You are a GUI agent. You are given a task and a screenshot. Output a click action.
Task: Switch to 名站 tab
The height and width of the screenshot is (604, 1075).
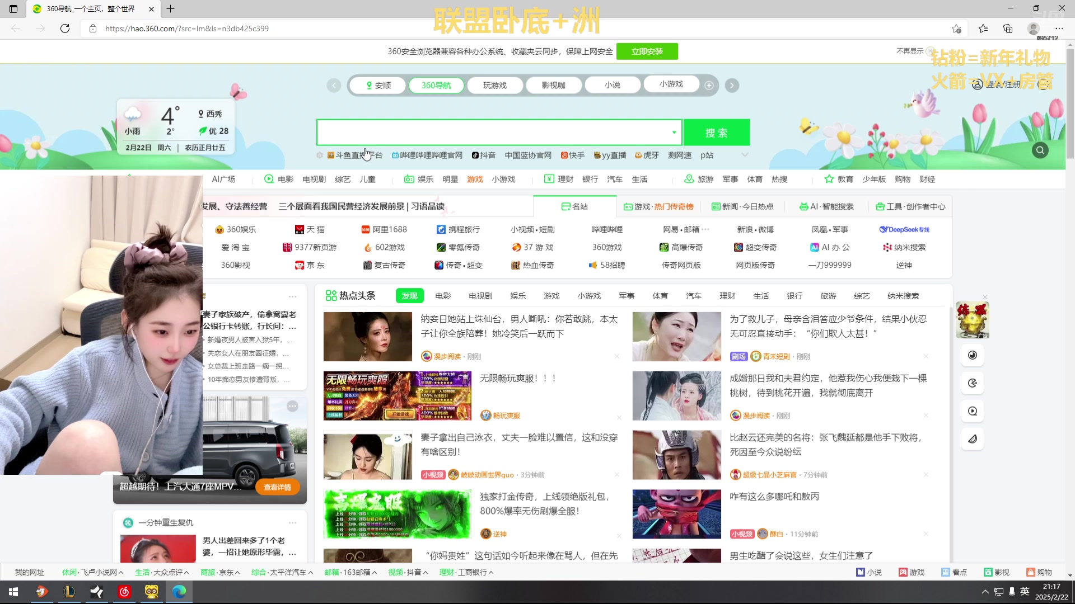574,207
